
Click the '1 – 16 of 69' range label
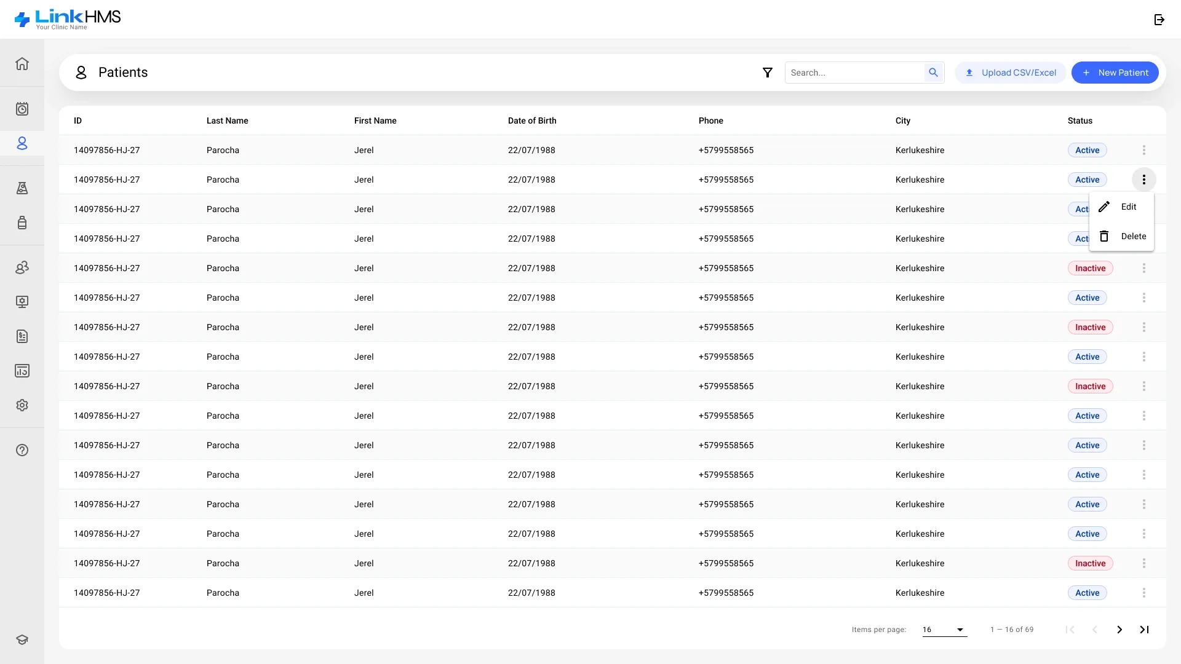1012,630
